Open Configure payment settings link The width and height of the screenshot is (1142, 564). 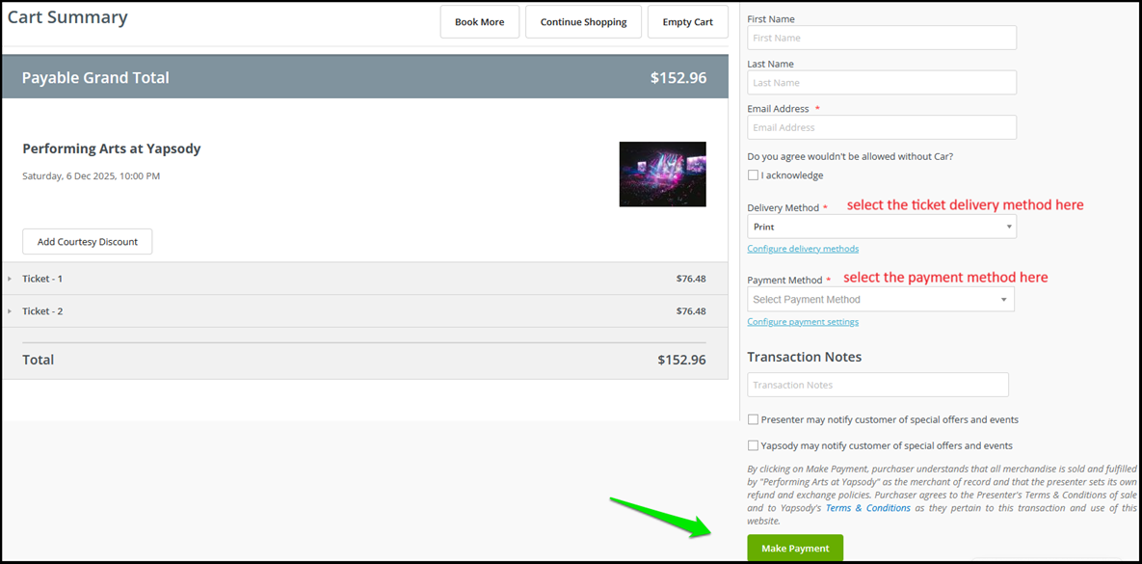(803, 321)
